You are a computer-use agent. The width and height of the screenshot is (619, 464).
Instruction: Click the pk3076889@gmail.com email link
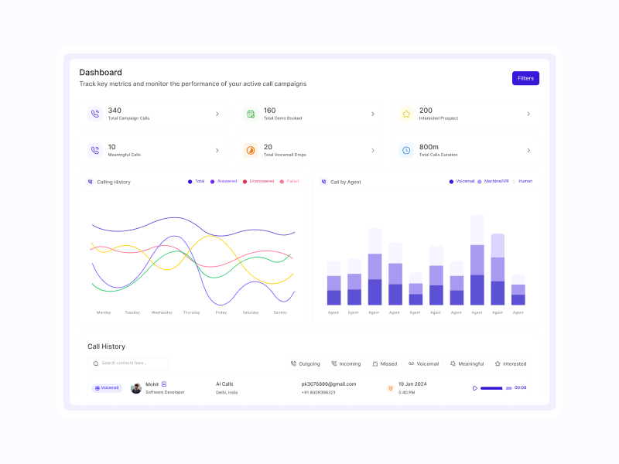328,384
